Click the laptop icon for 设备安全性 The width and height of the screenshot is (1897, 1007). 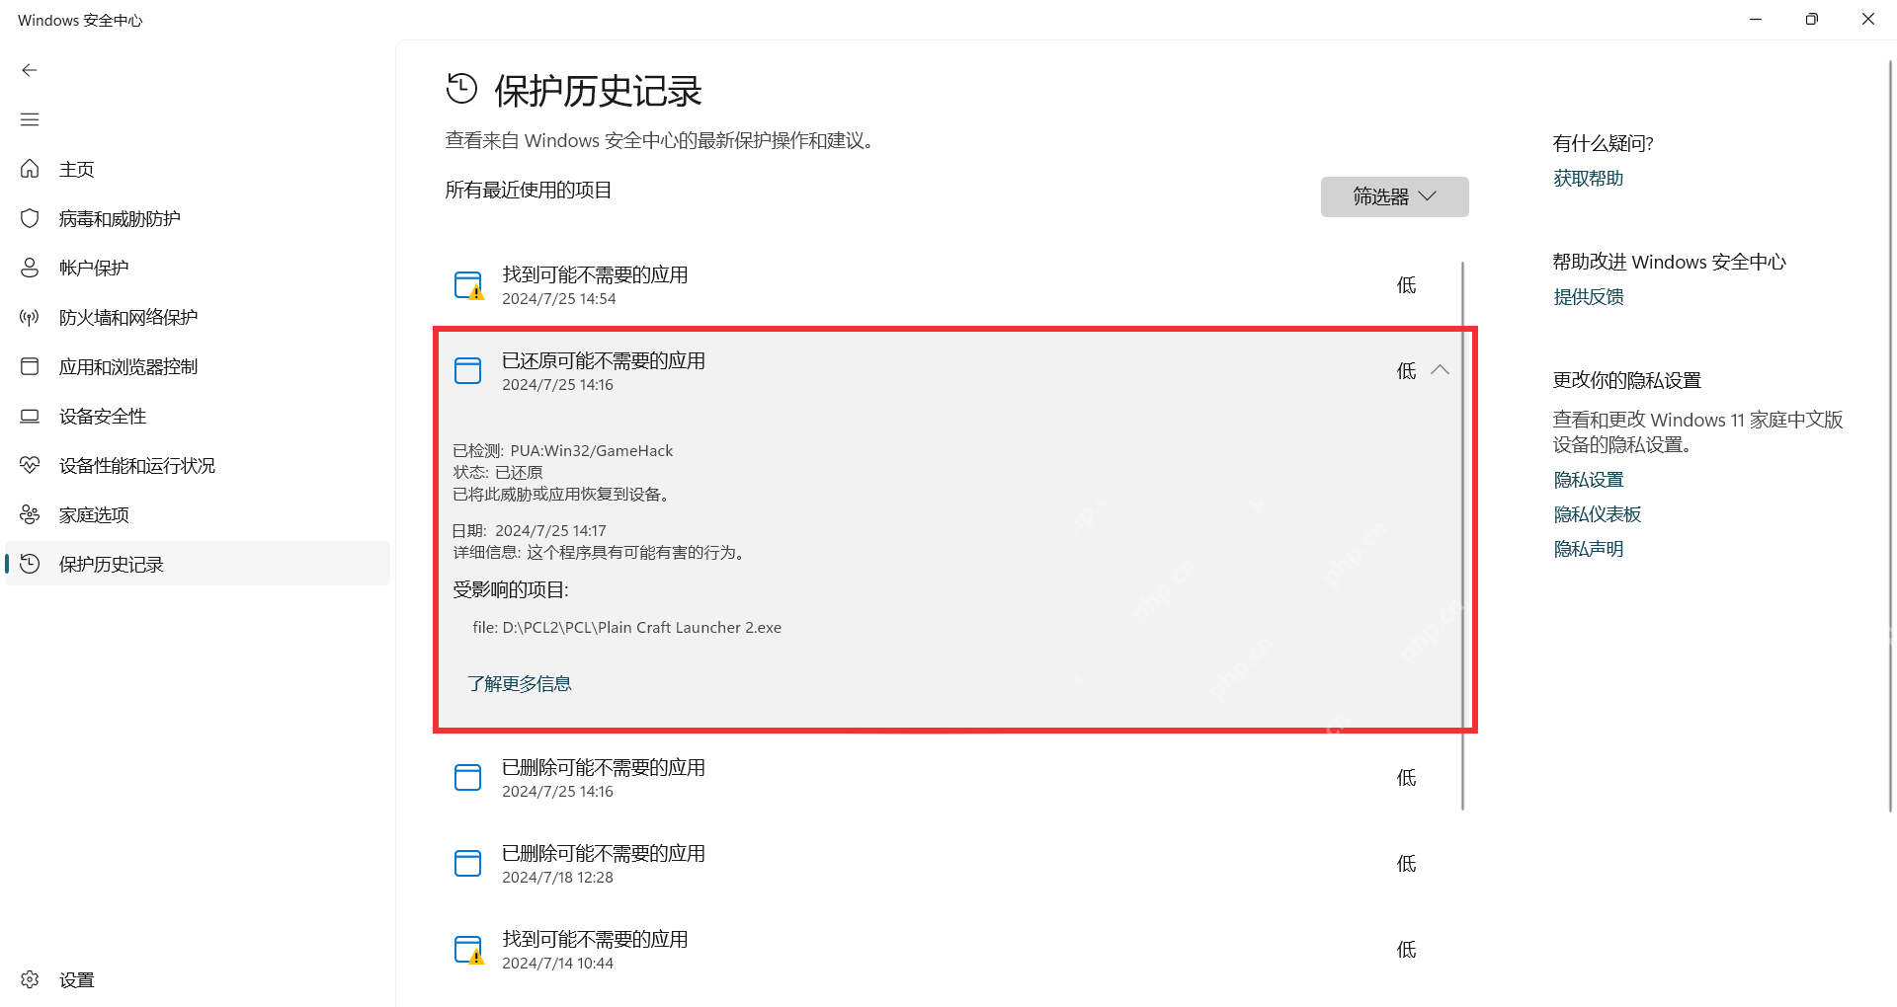pyautogui.click(x=30, y=416)
